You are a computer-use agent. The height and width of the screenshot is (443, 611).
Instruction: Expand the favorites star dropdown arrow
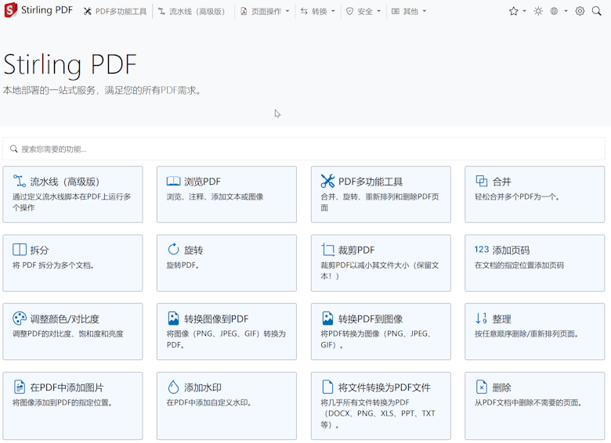tap(525, 11)
